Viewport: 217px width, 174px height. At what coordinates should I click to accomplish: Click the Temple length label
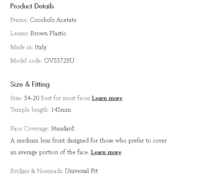click(x=30, y=110)
